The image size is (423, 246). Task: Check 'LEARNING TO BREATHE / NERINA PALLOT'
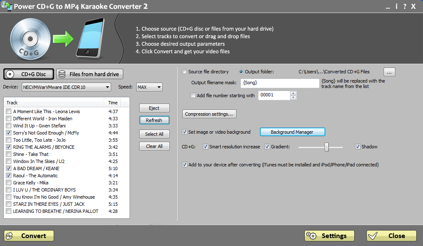point(9,211)
